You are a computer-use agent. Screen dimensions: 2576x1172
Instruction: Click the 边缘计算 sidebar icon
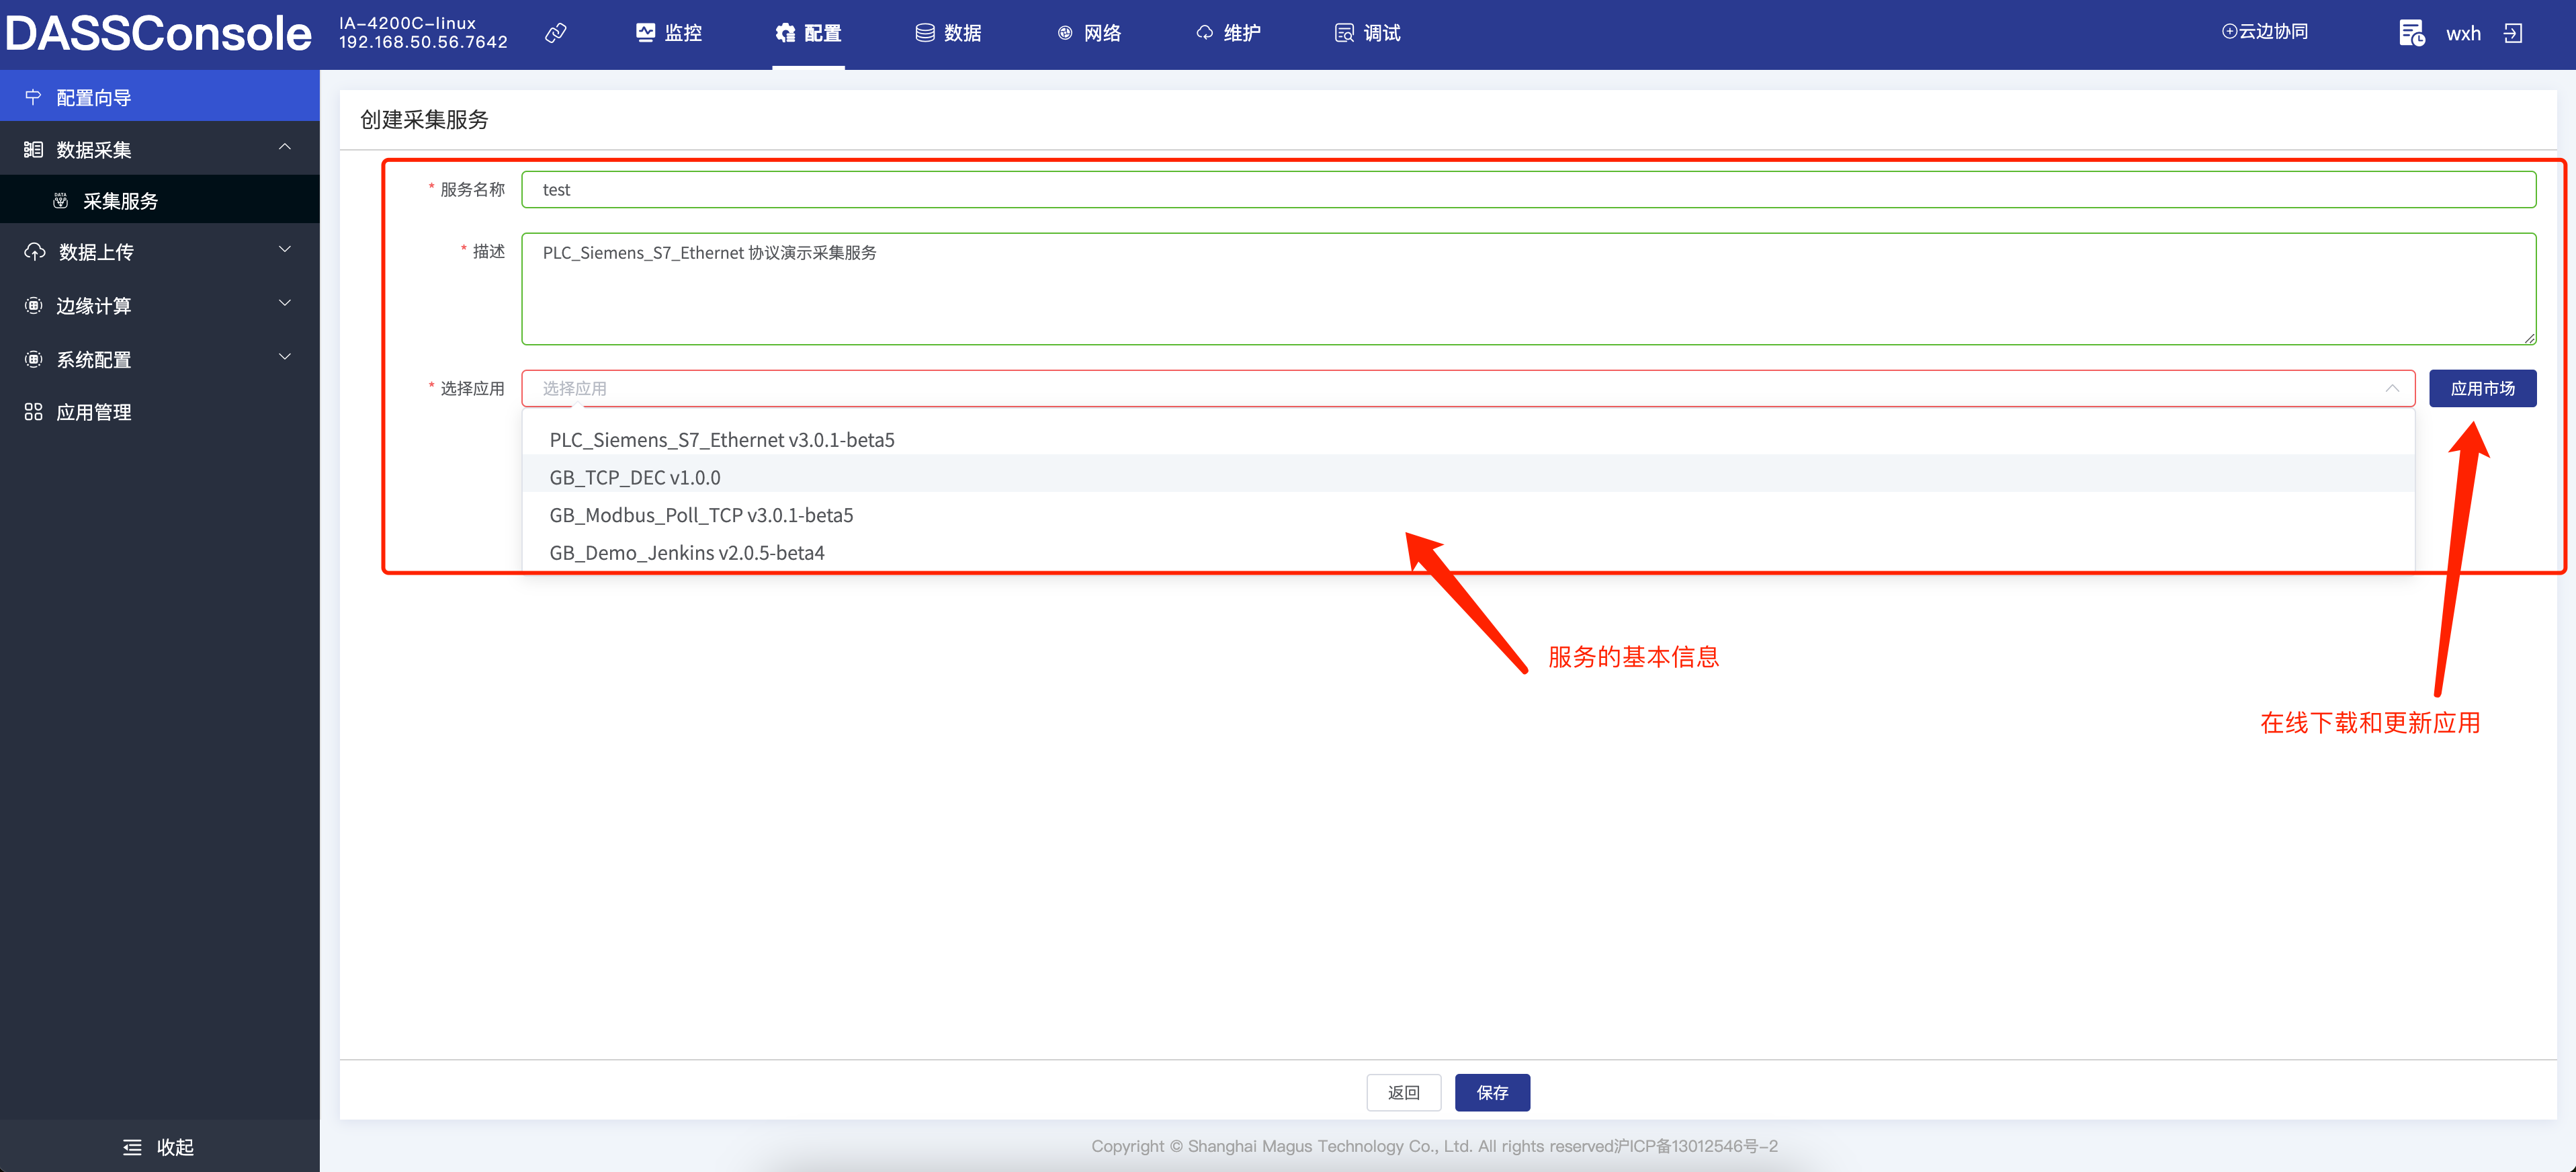(33, 305)
